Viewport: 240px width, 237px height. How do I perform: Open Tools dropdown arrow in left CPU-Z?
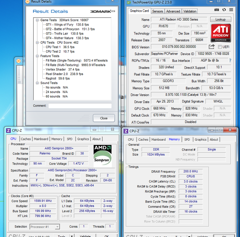point(72,236)
